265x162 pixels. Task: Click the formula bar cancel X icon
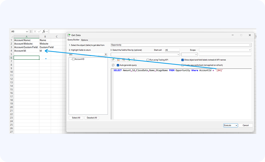point(35,31)
